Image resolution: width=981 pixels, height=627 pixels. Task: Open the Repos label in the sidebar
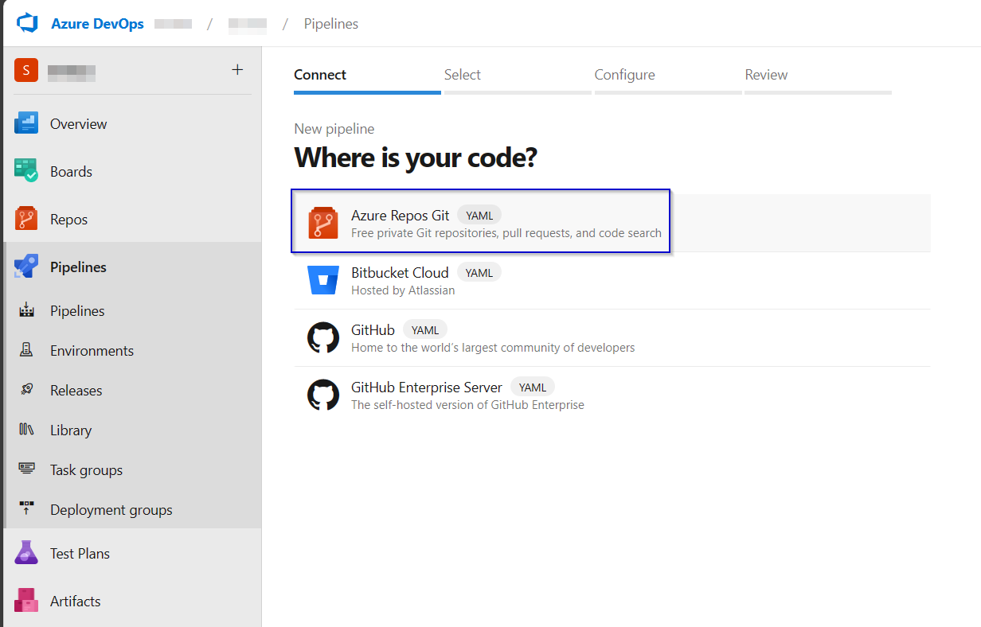68,220
